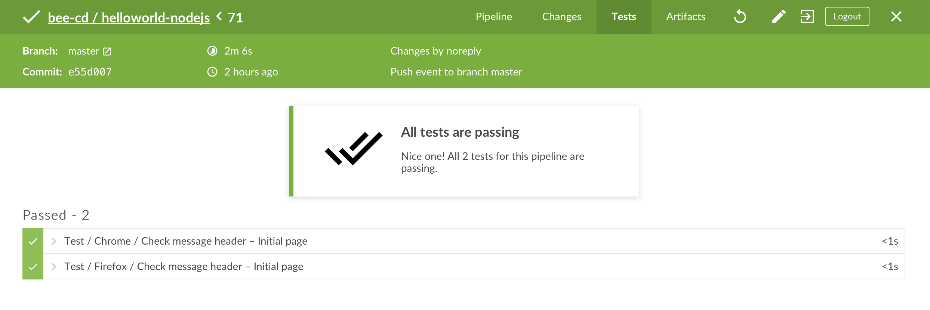The width and height of the screenshot is (930, 310).
Task: Click the success checkmark status icon in header
Action: point(31,17)
